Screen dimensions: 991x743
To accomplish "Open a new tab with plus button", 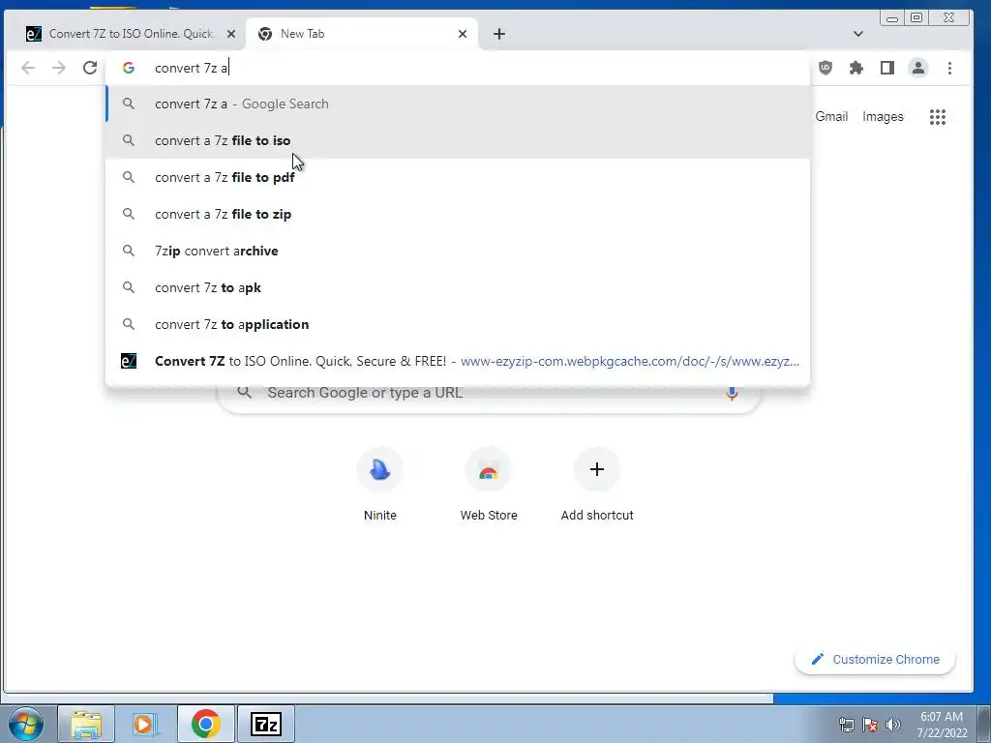I will [x=499, y=34].
